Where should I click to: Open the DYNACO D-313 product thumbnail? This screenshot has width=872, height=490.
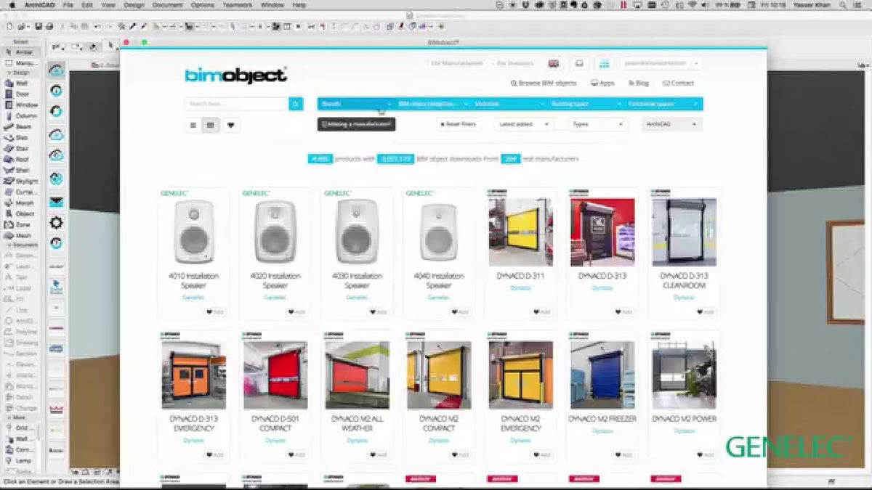[x=602, y=233]
